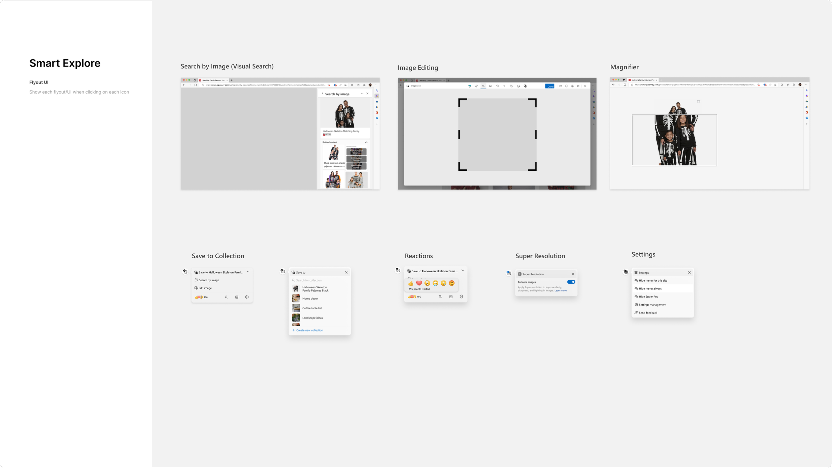Click the Done button in Image editor

coord(550,86)
